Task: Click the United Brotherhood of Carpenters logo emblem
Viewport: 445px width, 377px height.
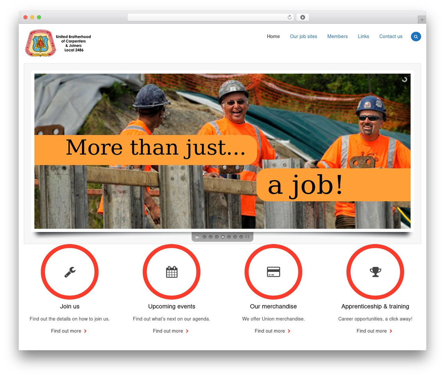Action: [41, 43]
